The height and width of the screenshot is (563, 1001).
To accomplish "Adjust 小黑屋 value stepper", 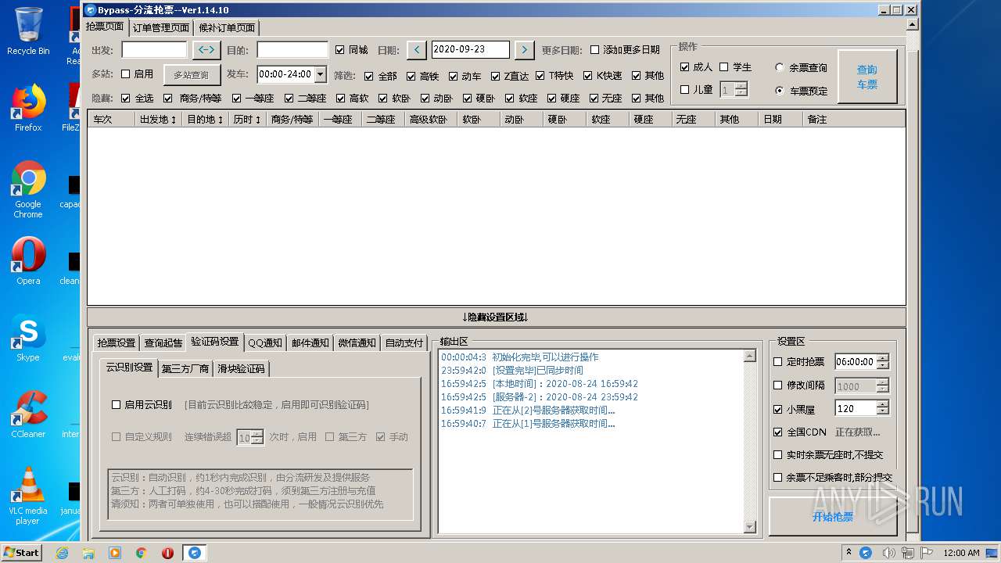I will point(883,408).
